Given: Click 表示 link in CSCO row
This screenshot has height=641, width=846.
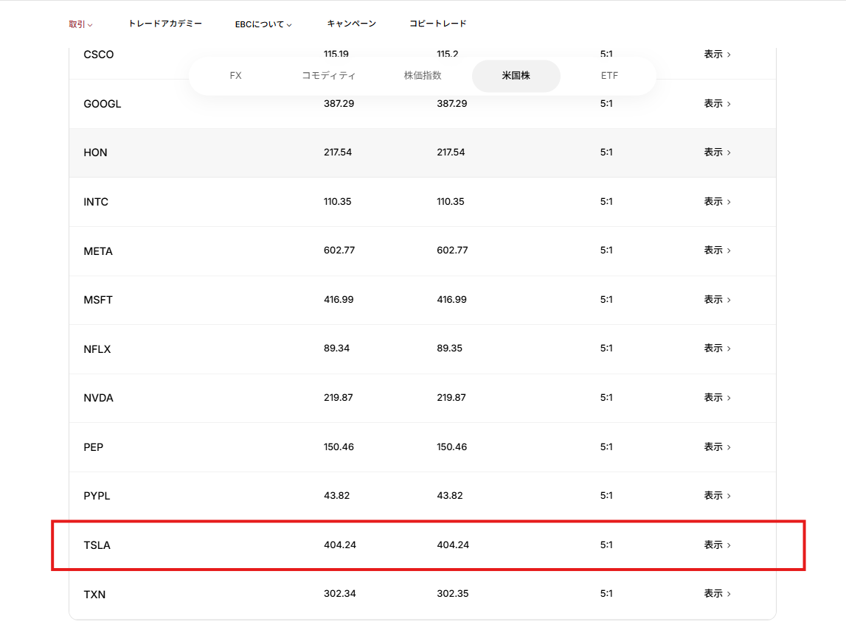Looking at the screenshot, I should [717, 55].
